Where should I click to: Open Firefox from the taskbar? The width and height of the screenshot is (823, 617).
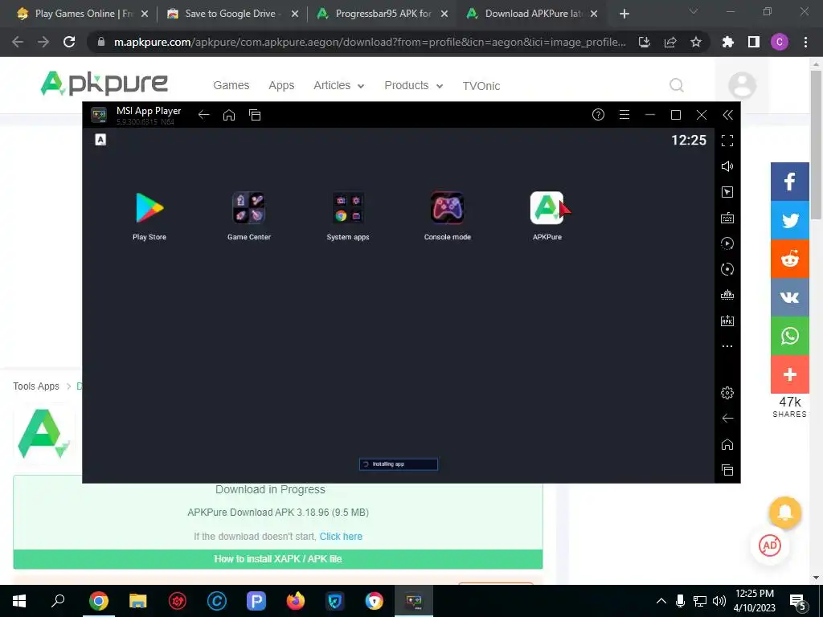296,601
